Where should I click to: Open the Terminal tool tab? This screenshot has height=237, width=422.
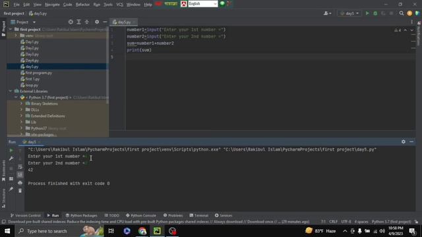[x=198, y=215]
